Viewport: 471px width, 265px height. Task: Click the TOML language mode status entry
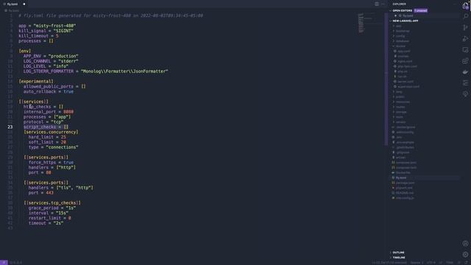(x=450, y=263)
